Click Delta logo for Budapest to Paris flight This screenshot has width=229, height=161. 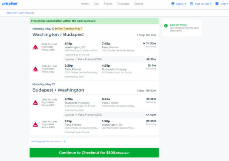35,102
